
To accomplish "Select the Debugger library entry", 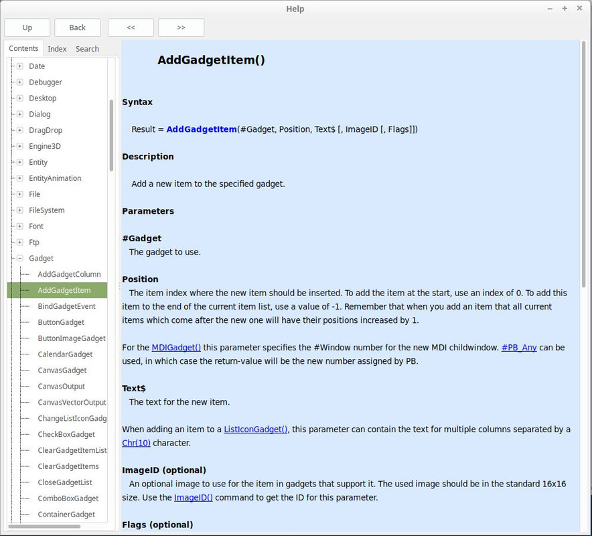I will tap(46, 82).
